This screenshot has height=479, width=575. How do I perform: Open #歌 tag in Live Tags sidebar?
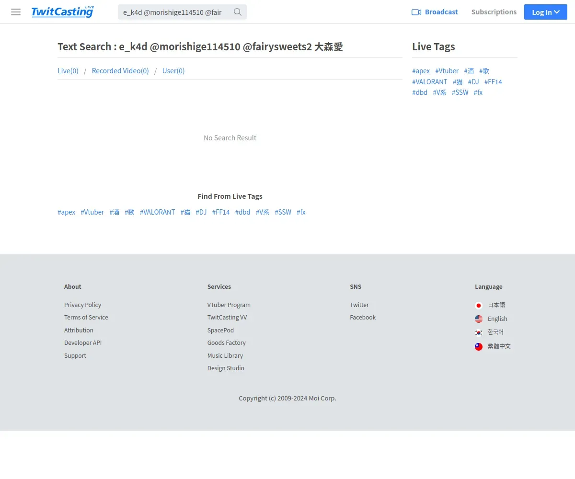pos(484,71)
